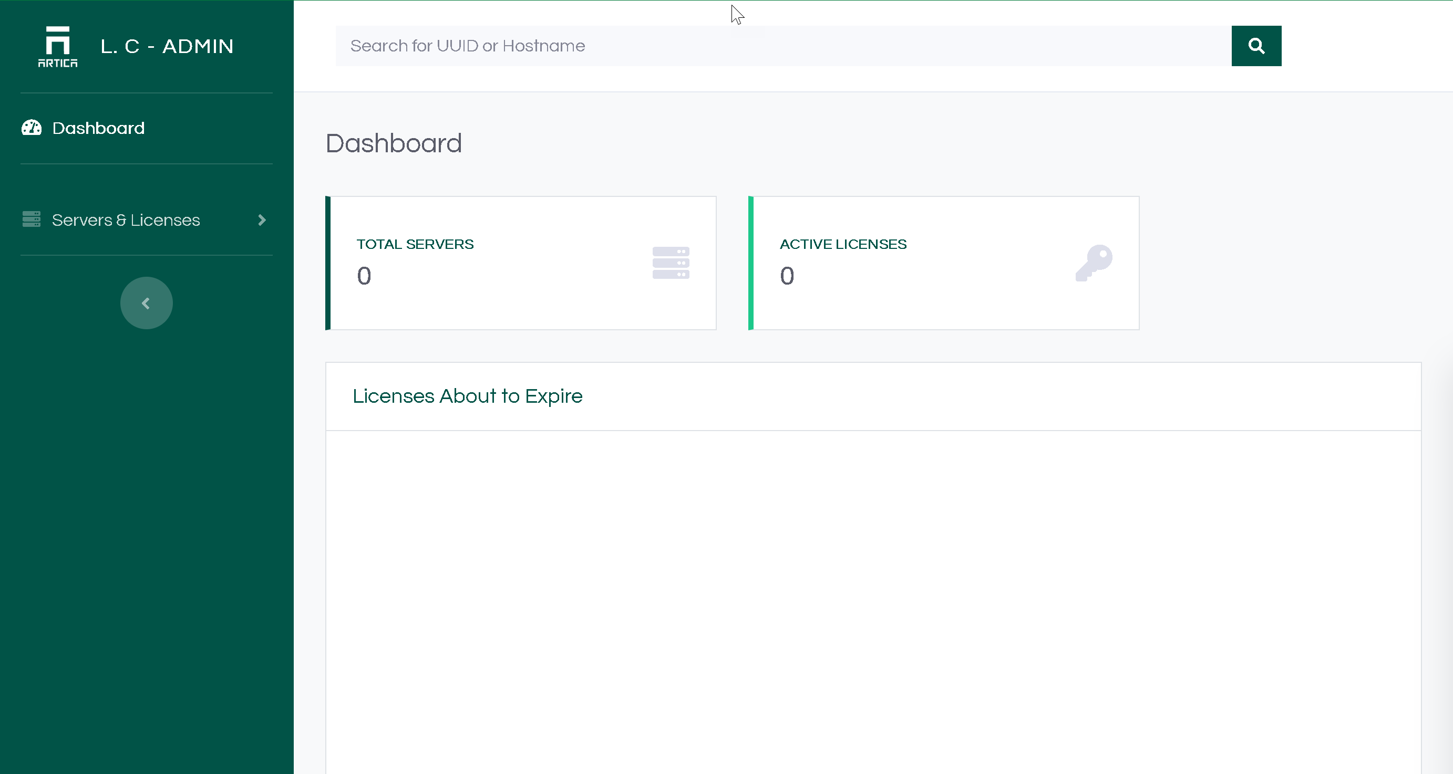The width and height of the screenshot is (1453, 774).
Task: Click the Artica logo icon
Action: pyautogui.click(x=57, y=46)
